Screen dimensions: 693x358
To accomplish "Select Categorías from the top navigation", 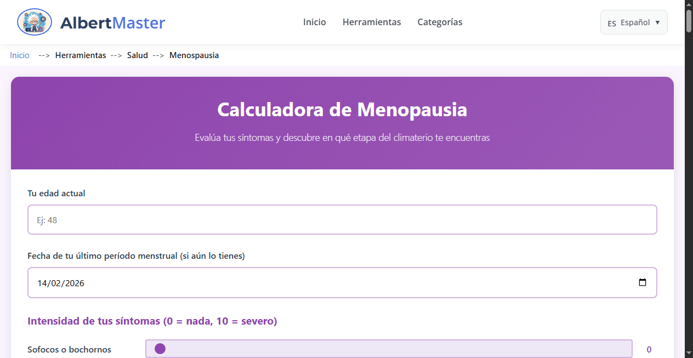I will [x=440, y=22].
